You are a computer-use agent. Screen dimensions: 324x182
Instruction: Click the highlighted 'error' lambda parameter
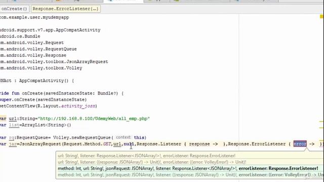300,144
